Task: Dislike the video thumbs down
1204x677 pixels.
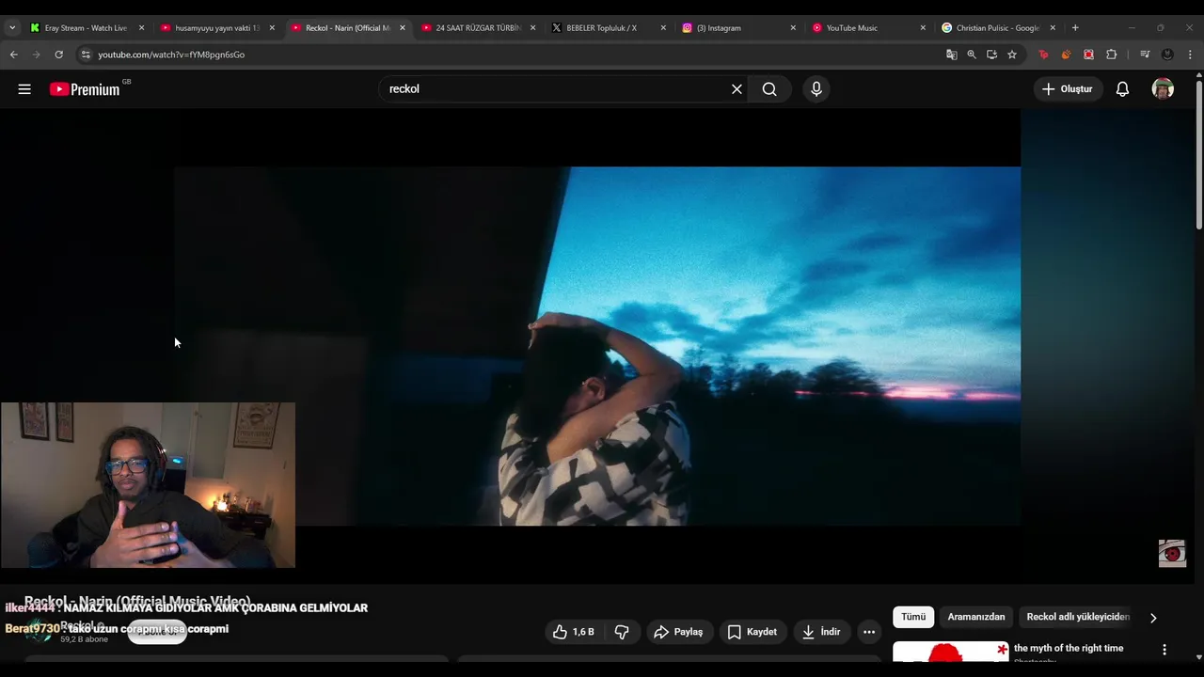Action: tap(622, 632)
